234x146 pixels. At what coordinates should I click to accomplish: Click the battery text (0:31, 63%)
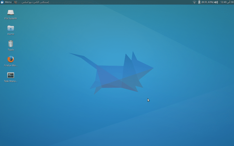(207, 2)
